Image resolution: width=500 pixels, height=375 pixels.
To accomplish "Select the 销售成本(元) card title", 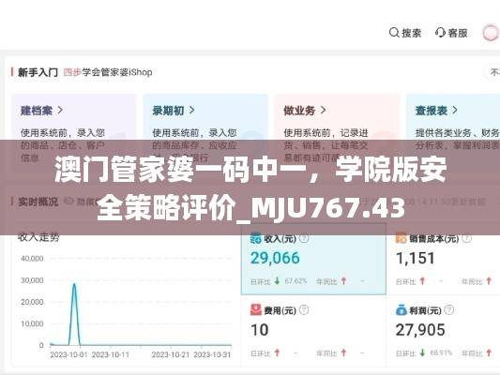I will (434, 238).
